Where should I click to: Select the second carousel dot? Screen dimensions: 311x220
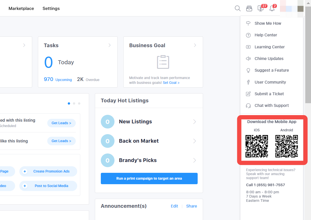pyautogui.click(x=74, y=103)
